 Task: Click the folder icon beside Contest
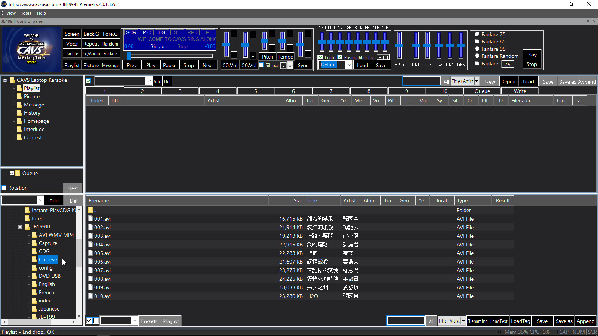pos(19,137)
